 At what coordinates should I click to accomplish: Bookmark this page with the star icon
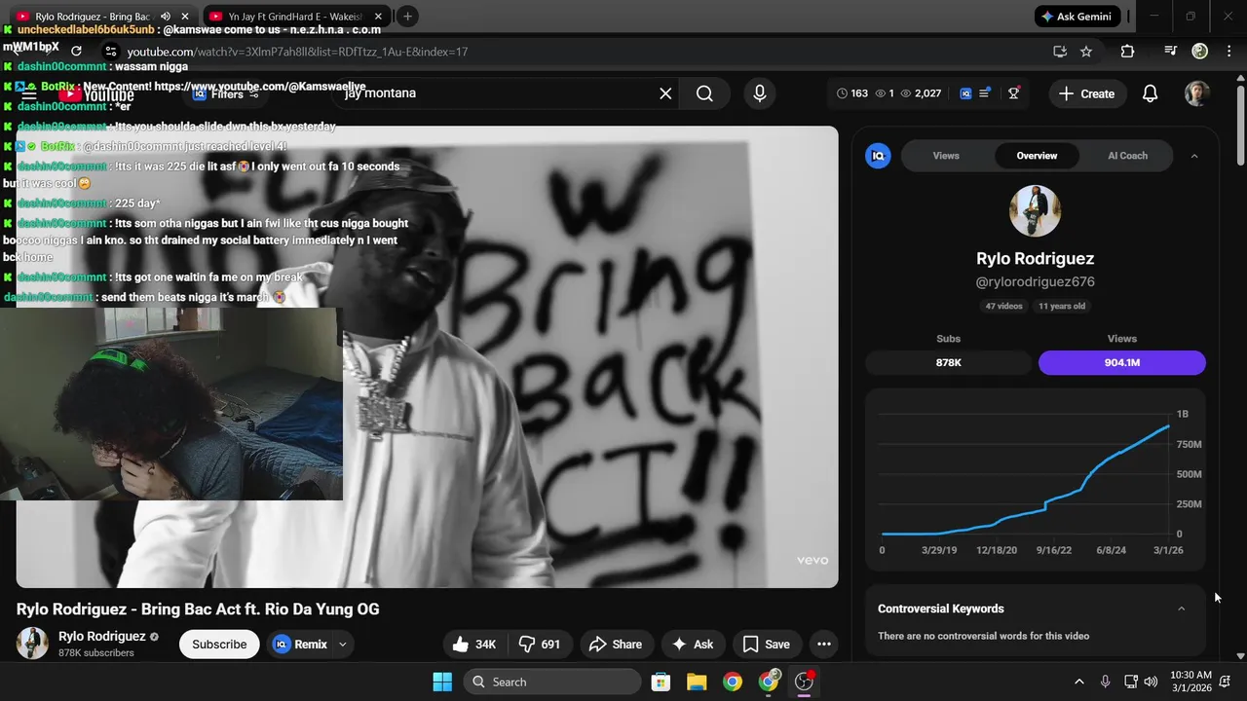coord(1086,52)
